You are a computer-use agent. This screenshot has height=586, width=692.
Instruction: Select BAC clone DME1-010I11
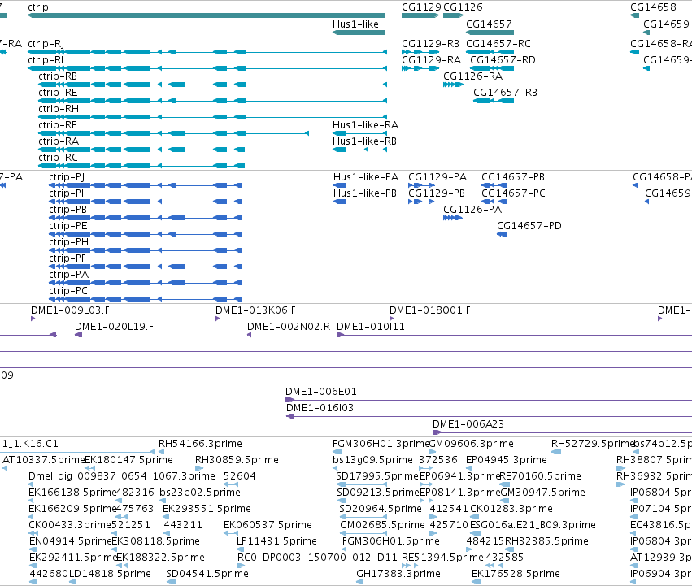click(514, 335)
